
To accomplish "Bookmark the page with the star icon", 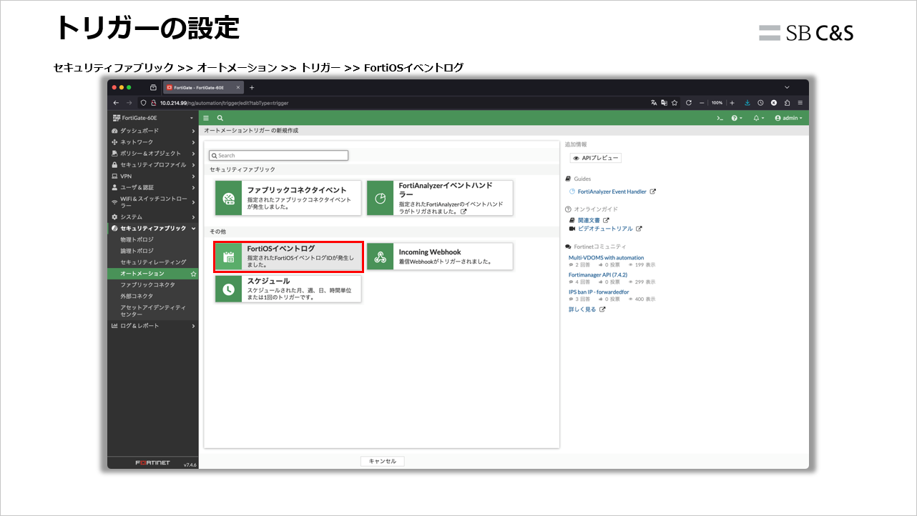I will (675, 103).
